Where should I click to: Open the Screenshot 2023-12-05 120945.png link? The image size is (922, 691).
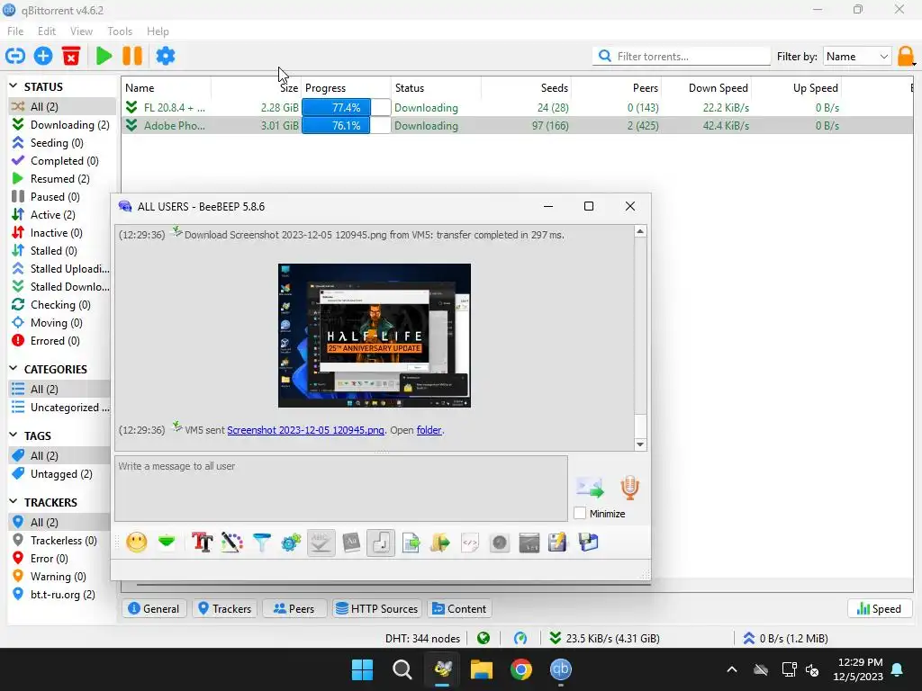coord(306,430)
